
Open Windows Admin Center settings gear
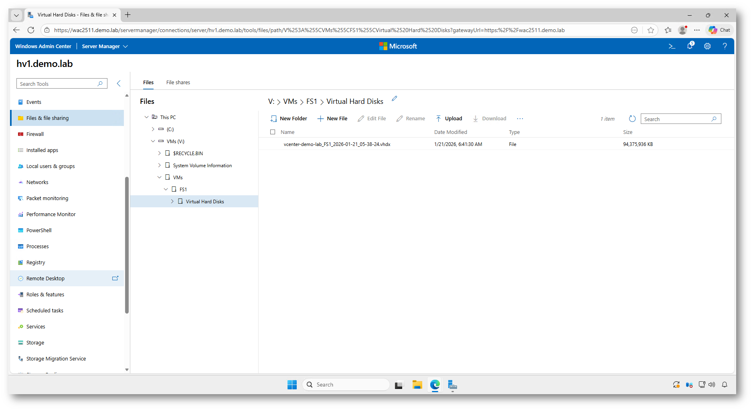point(707,46)
